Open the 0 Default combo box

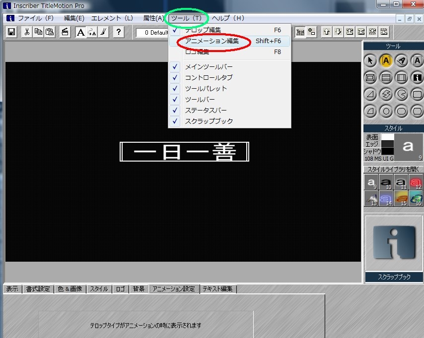tap(152, 33)
